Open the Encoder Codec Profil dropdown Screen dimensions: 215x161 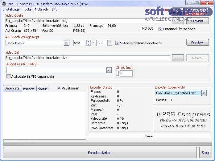[204, 93]
